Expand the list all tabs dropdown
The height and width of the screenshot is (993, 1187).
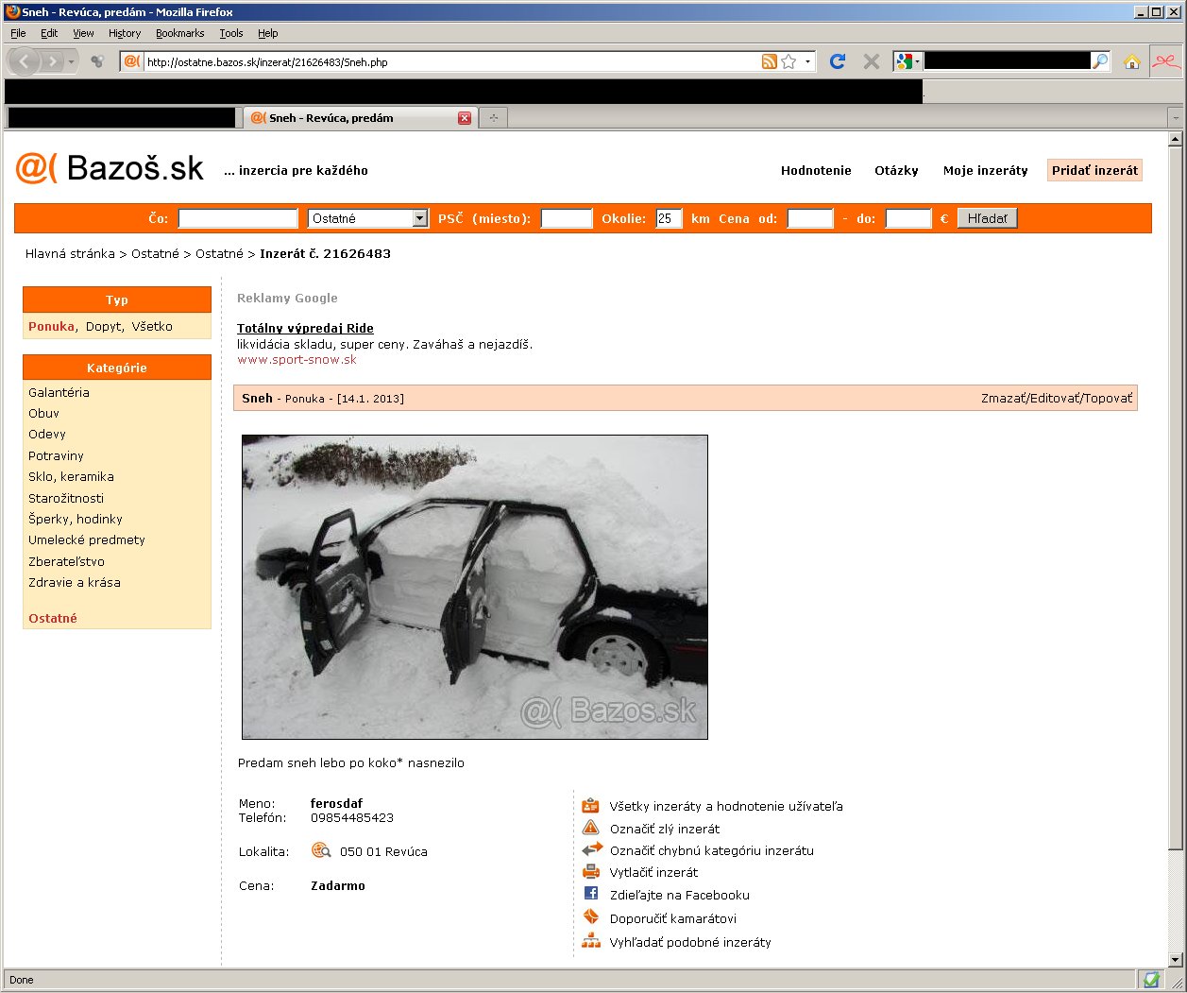click(1175, 118)
